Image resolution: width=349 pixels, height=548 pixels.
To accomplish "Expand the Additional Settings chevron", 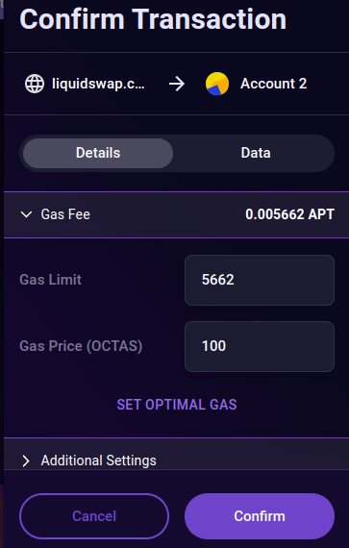I will click(26, 461).
